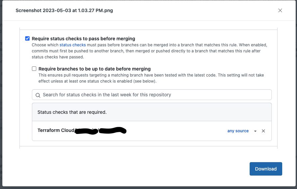Image resolution: width=297 pixels, height=189 pixels.
Task: Click the empty area left of Download
Action: [x=134, y=169]
